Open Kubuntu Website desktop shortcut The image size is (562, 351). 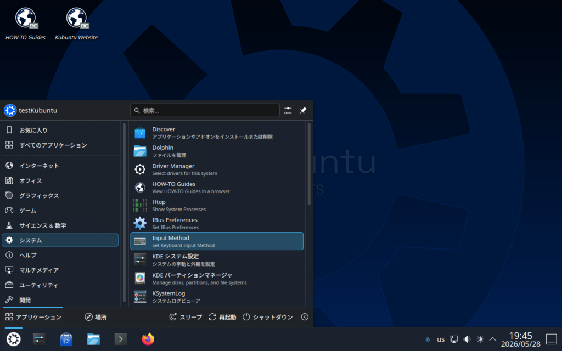tap(76, 24)
